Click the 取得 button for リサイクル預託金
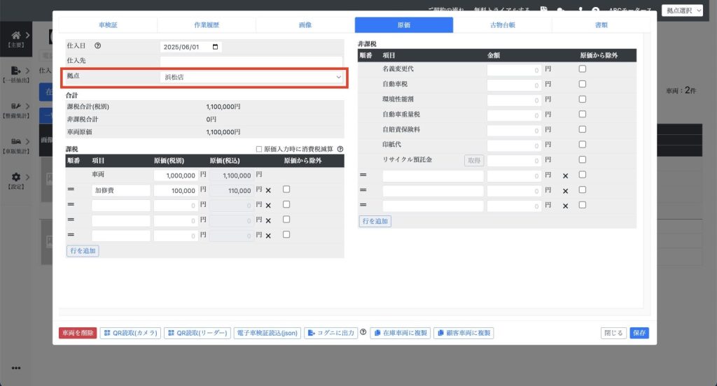Image resolution: width=717 pixels, height=386 pixels. pos(474,160)
